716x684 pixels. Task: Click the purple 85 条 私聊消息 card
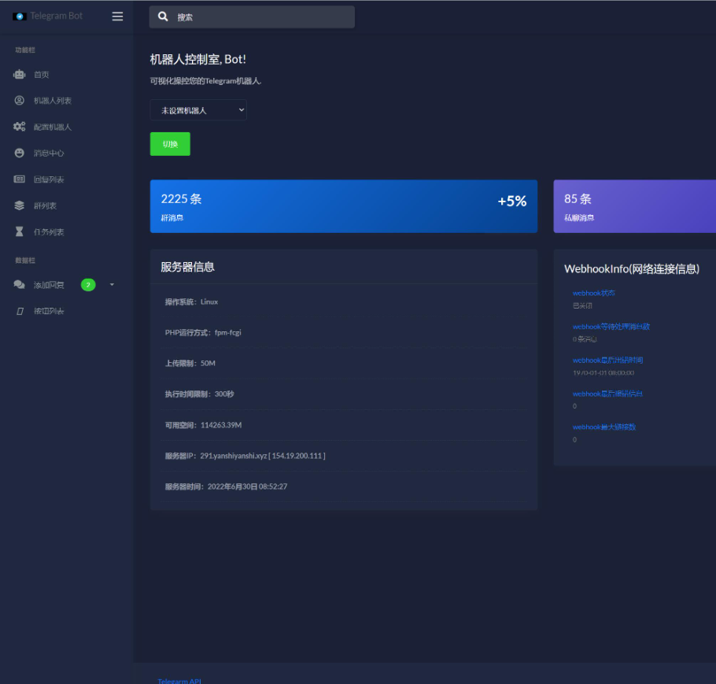point(635,206)
